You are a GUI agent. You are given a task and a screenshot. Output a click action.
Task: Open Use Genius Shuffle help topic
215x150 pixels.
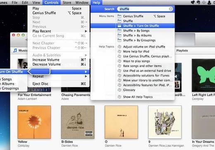point(145,56)
